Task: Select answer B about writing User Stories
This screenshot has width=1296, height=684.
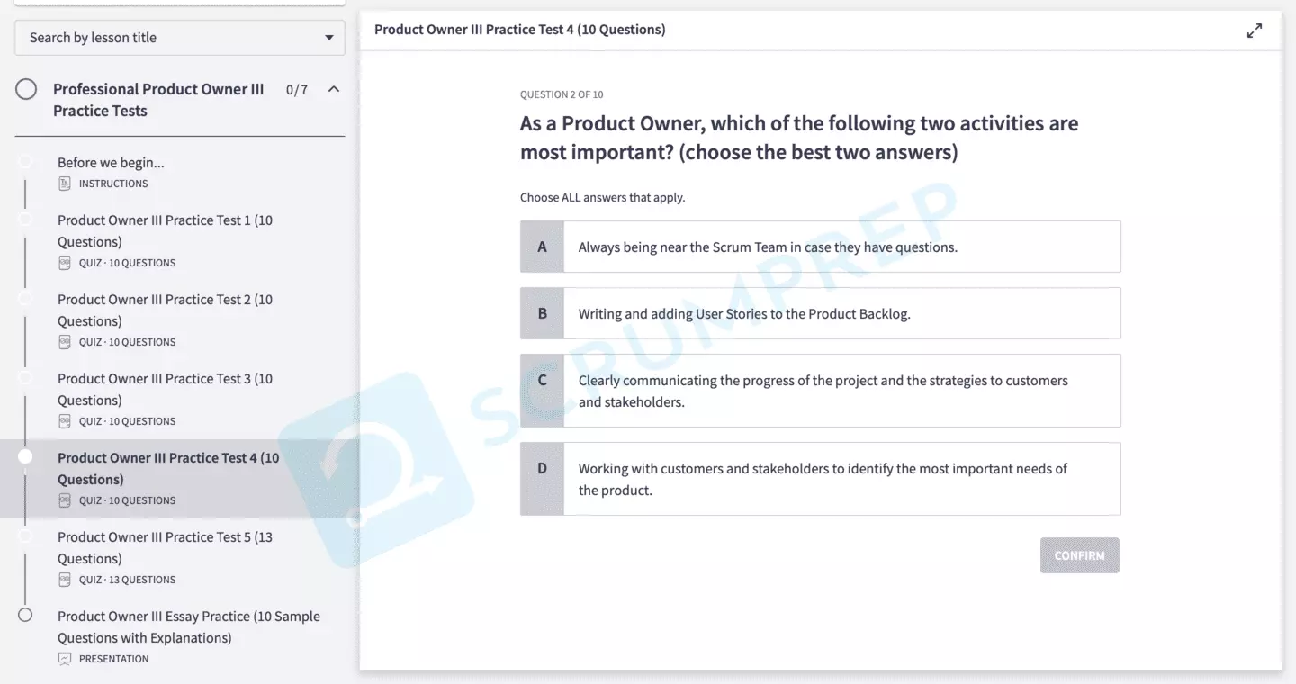Action: coord(820,313)
